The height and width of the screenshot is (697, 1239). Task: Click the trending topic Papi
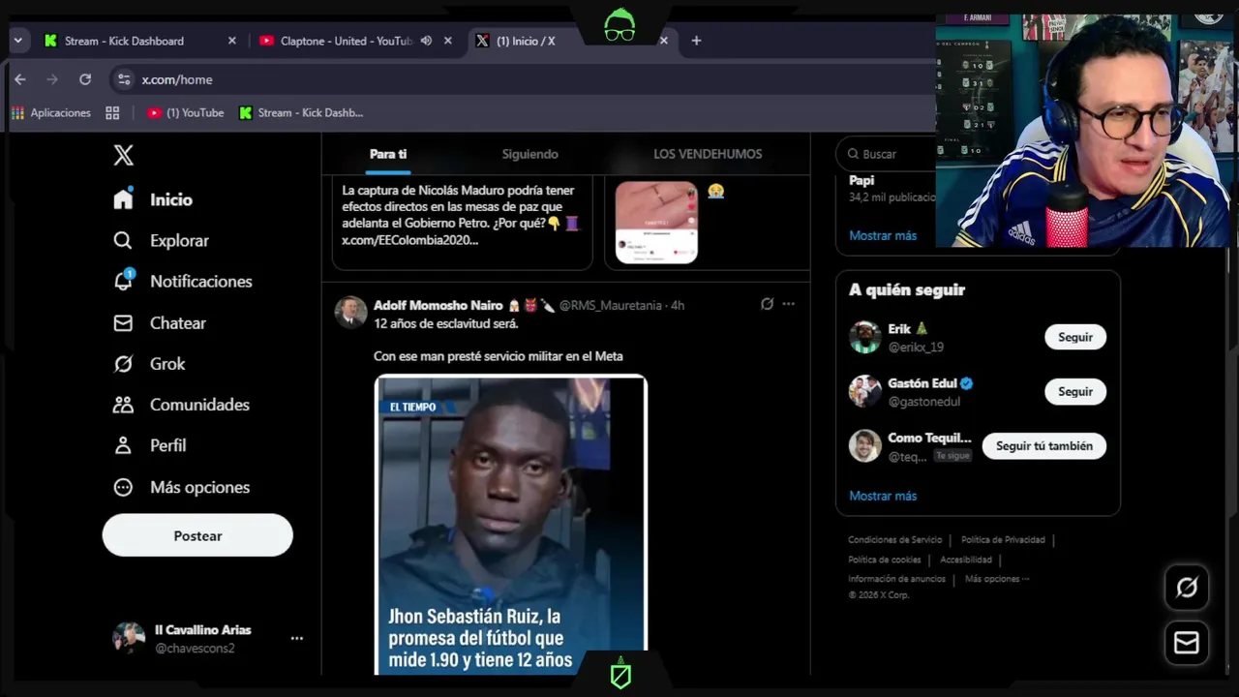(861, 181)
